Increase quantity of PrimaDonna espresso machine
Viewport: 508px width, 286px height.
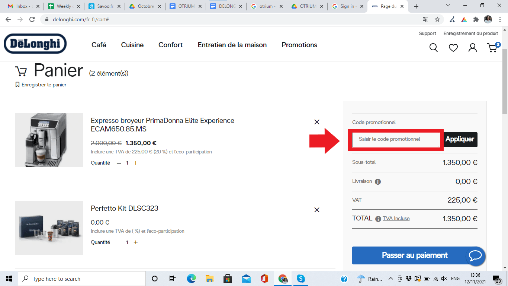pos(136,163)
